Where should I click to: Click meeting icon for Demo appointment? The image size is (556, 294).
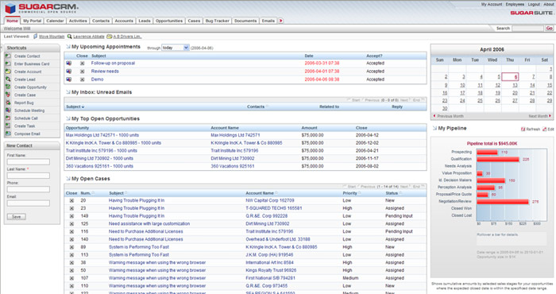click(69, 79)
